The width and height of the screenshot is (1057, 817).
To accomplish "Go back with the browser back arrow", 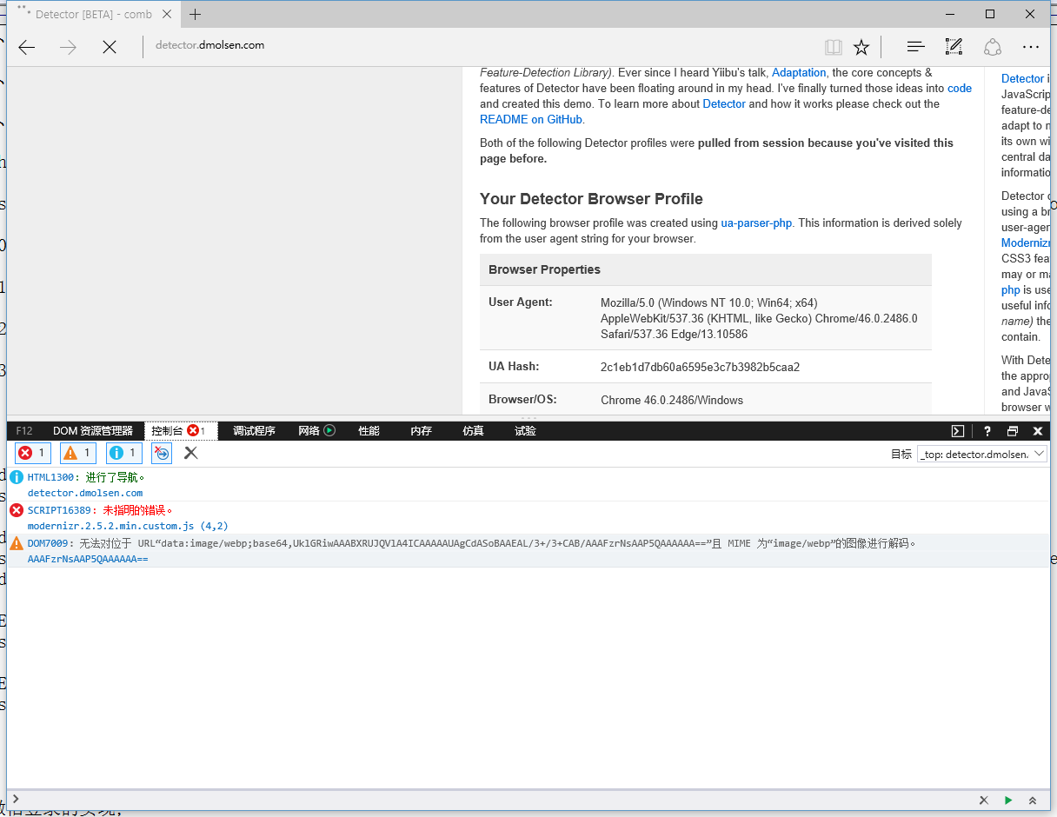I will (27, 47).
